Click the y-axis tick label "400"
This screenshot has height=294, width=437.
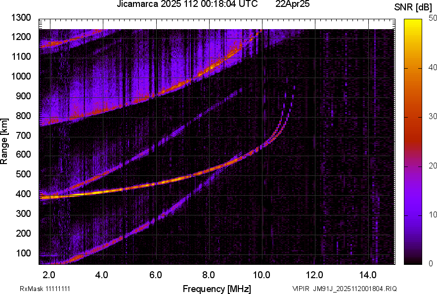pyautogui.click(x=23, y=194)
